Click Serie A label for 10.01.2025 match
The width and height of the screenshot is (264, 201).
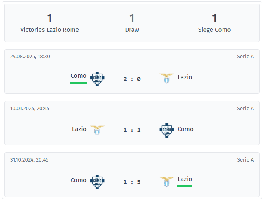(245, 108)
